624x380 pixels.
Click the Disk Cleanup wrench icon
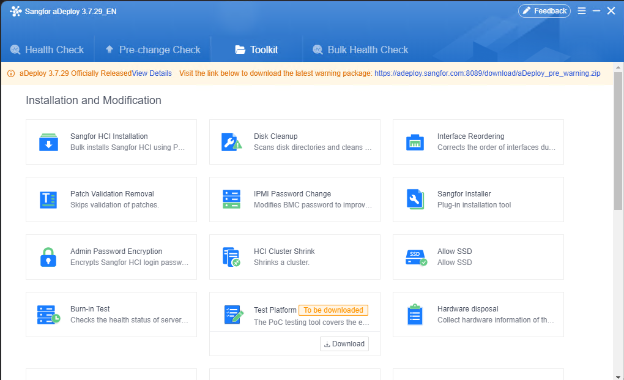click(232, 142)
